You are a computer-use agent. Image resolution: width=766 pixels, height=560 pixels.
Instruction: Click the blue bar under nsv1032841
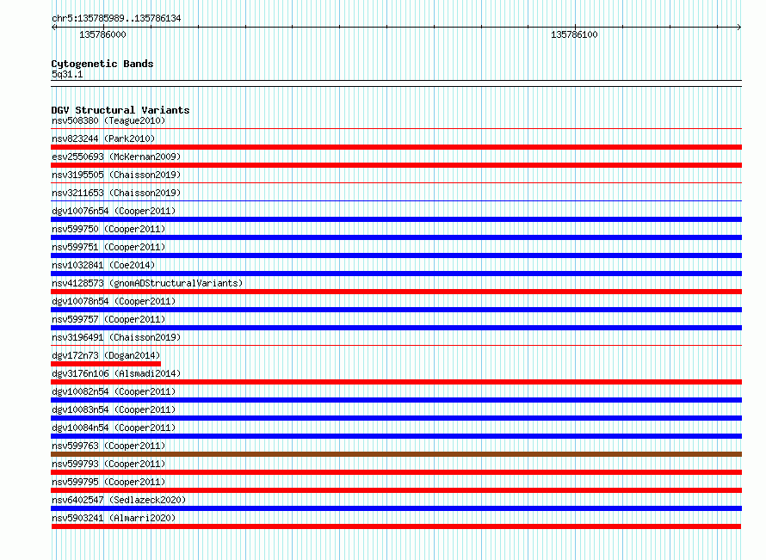[x=396, y=274]
